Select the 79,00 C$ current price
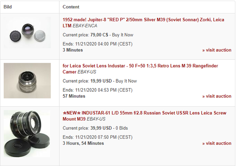Image resolution: width=236 pixels, height=166 pixels. click(x=99, y=35)
